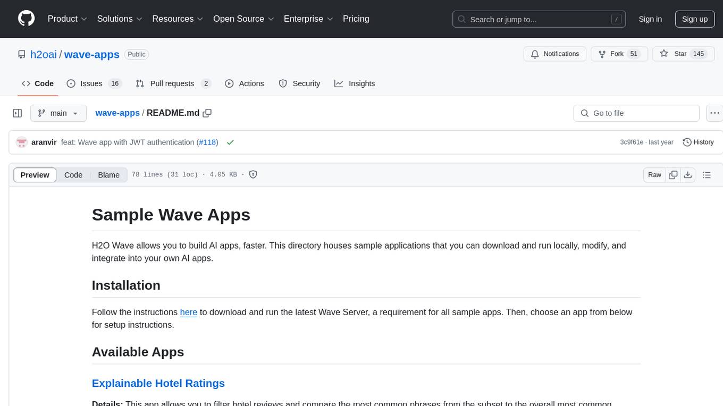Follow the 'here' installation link

coord(189,312)
